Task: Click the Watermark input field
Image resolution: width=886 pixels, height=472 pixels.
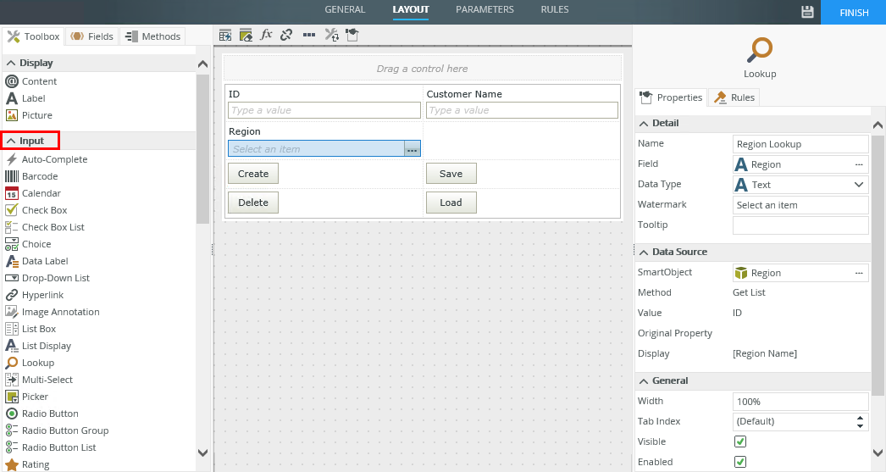Action: point(800,205)
